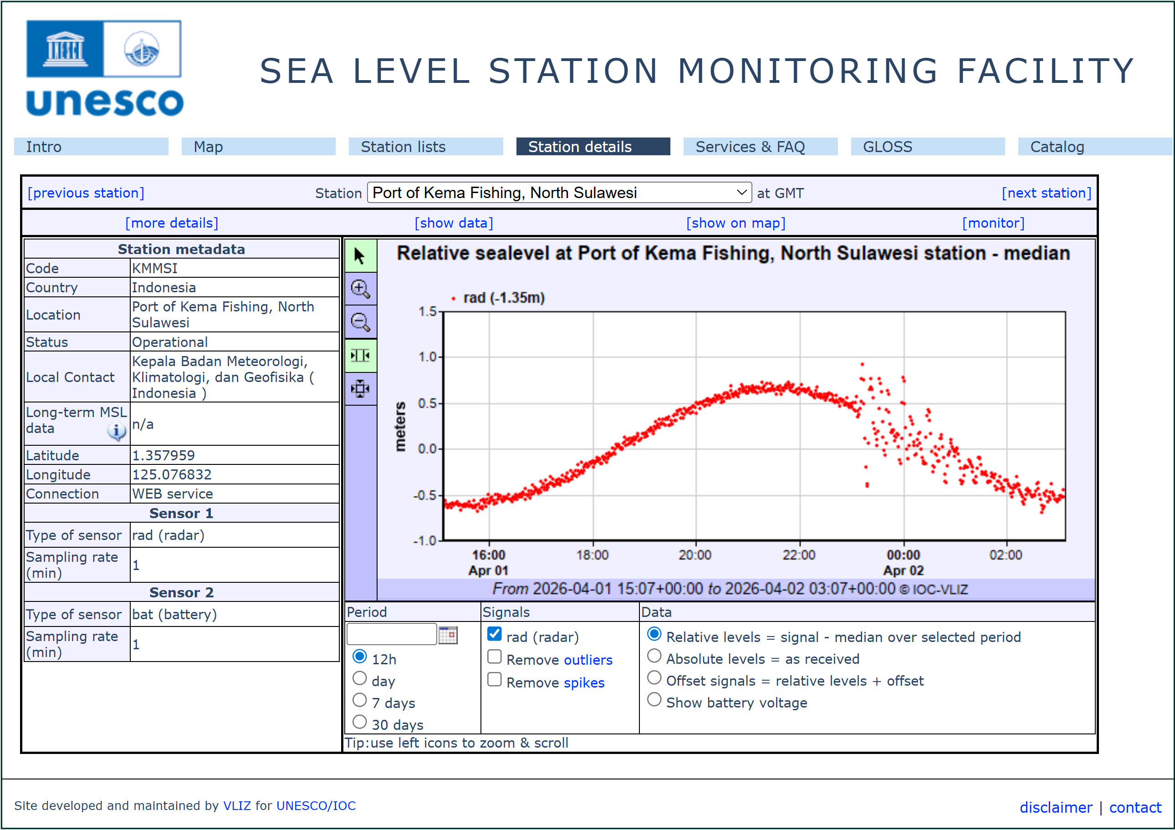
Task: Uncheck the rad (radar) signal
Action: tap(494, 634)
